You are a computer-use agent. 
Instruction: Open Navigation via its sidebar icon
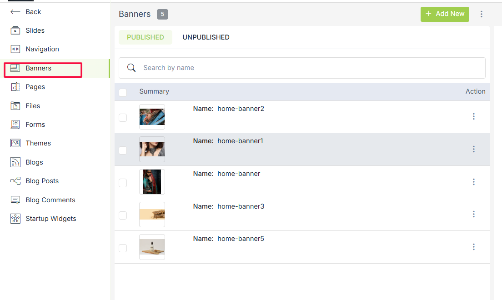click(x=15, y=49)
